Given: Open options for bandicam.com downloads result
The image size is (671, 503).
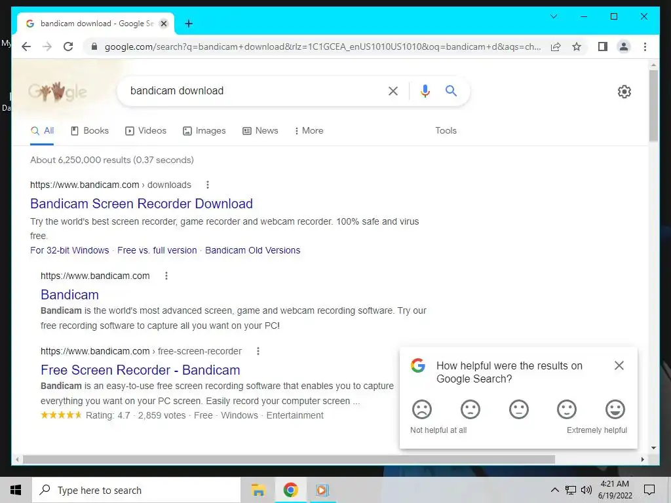Looking at the screenshot, I should click(208, 185).
